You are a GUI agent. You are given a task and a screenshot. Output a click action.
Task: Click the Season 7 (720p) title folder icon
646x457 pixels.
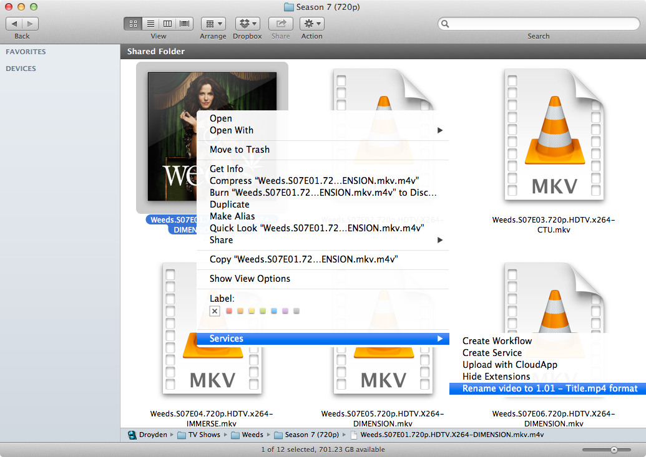tap(289, 7)
